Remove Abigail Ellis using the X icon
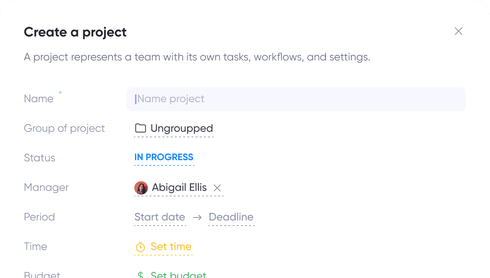This screenshot has height=278, width=490. 217,188
